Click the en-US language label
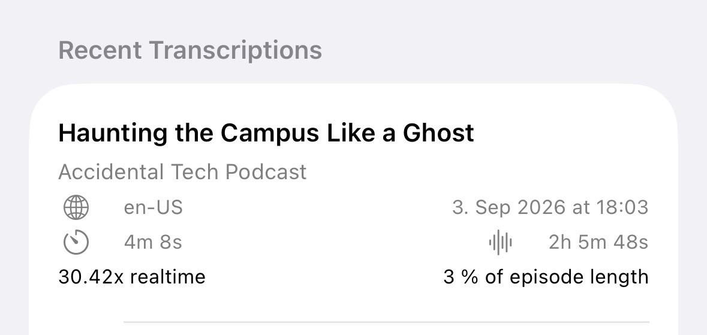Image resolution: width=707 pixels, height=335 pixels. [x=154, y=208]
